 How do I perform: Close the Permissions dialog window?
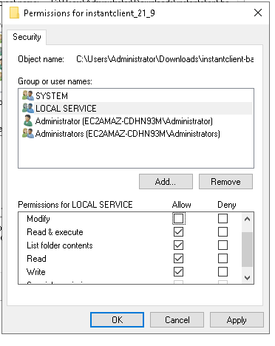[x=258, y=13]
